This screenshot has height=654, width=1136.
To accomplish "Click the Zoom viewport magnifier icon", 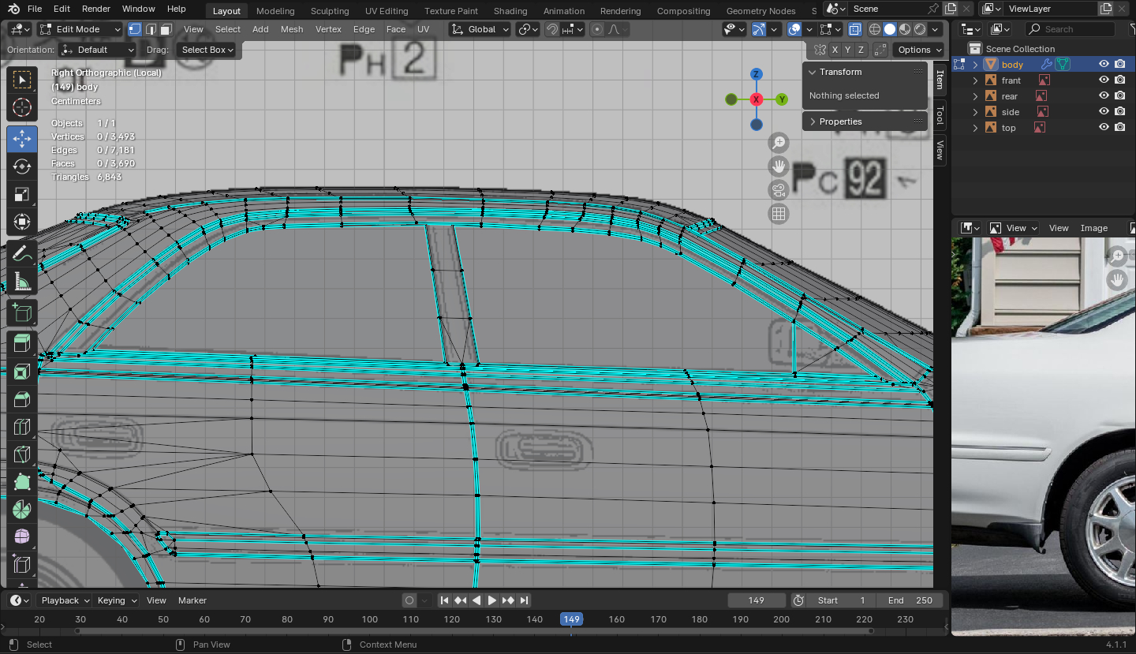I will [779, 143].
